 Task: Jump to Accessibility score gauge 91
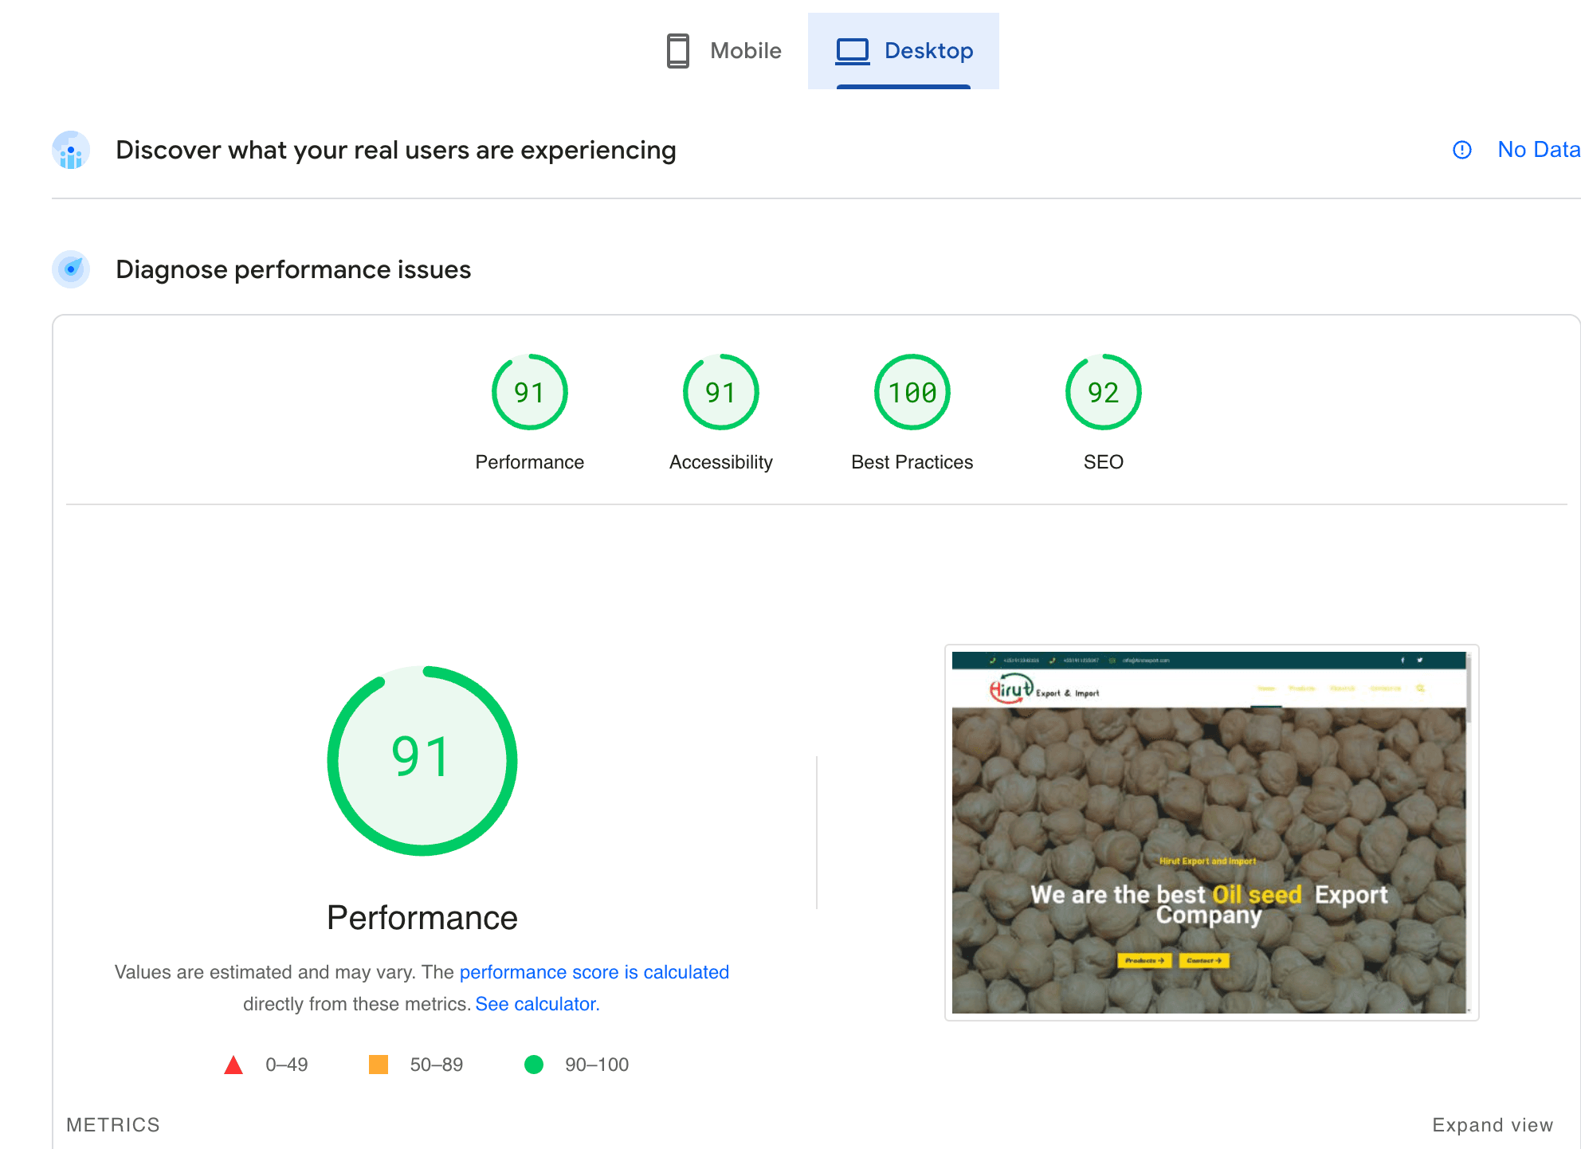pos(720,392)
